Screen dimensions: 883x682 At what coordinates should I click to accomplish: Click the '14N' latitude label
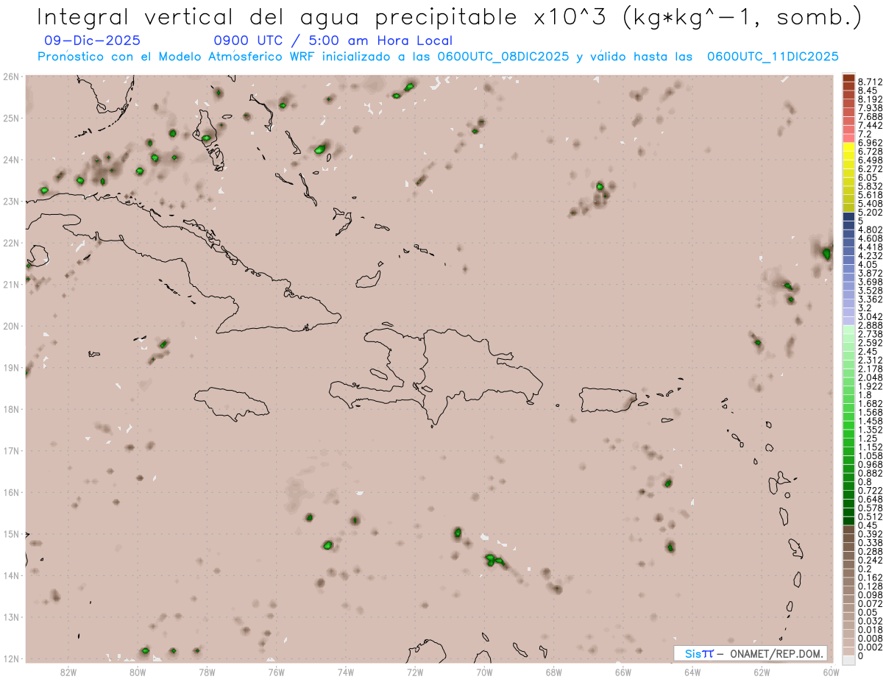click(x=11, y=575)
